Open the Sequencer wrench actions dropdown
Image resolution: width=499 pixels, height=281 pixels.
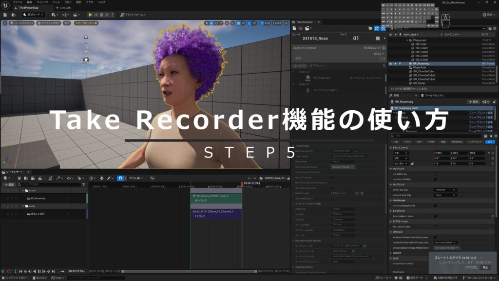59,178
